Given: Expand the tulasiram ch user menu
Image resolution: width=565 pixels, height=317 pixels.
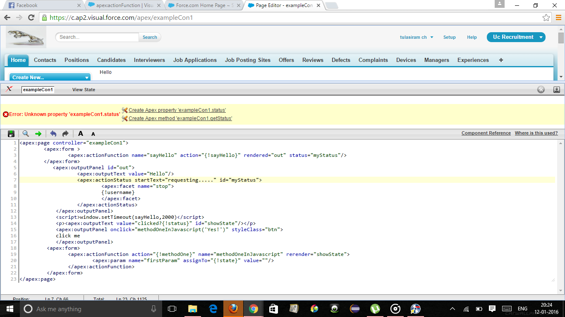Looking at the screenshot, I should [416, 37].
